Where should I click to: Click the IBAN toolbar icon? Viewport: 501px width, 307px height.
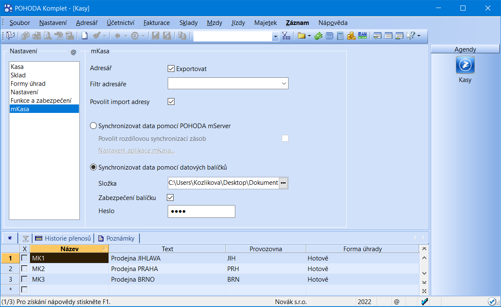tap(362, 36)
